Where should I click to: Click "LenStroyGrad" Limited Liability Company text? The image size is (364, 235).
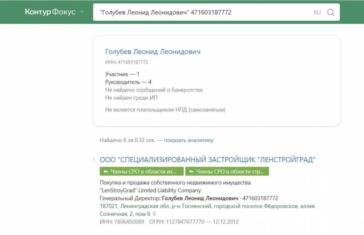(150, 190)
